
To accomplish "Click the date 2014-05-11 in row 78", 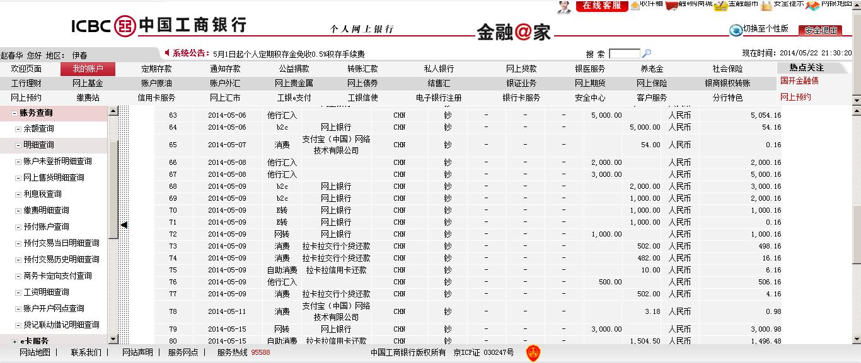I will click(228, 311).
